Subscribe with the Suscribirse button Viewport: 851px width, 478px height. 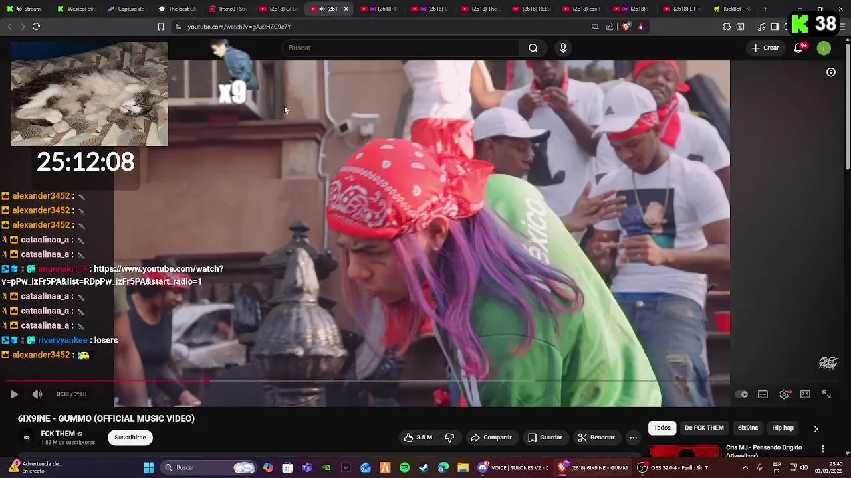(x=130, y=438)
